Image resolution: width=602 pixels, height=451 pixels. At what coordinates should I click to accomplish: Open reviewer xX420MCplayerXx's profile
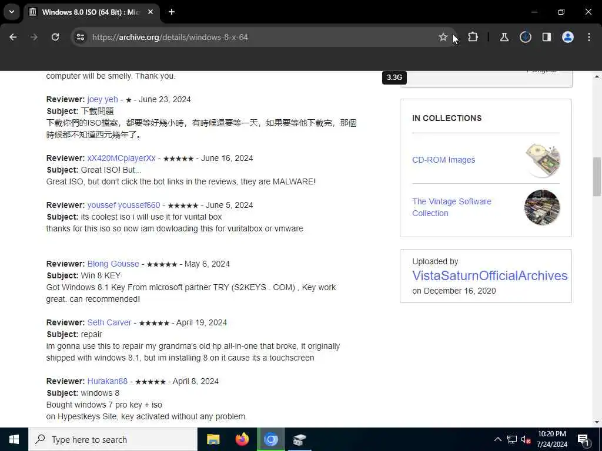pyautogui.click(x=121, y=158)
